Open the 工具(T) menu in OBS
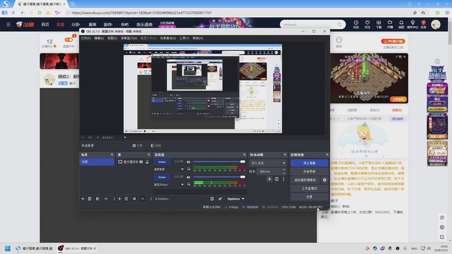This screenshot has height=254, width=452. tap(184, 38)
